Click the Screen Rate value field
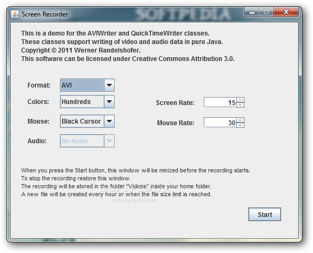 [x=220, y=102]
